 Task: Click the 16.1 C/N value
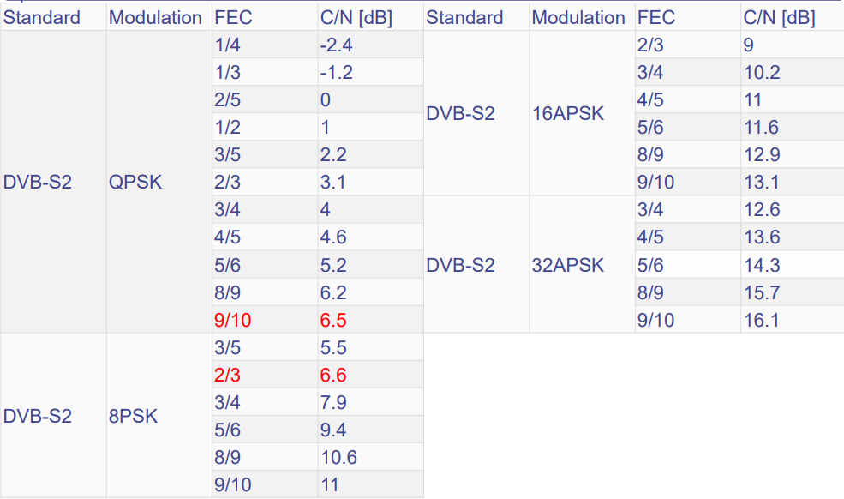(x=761, y=320)
